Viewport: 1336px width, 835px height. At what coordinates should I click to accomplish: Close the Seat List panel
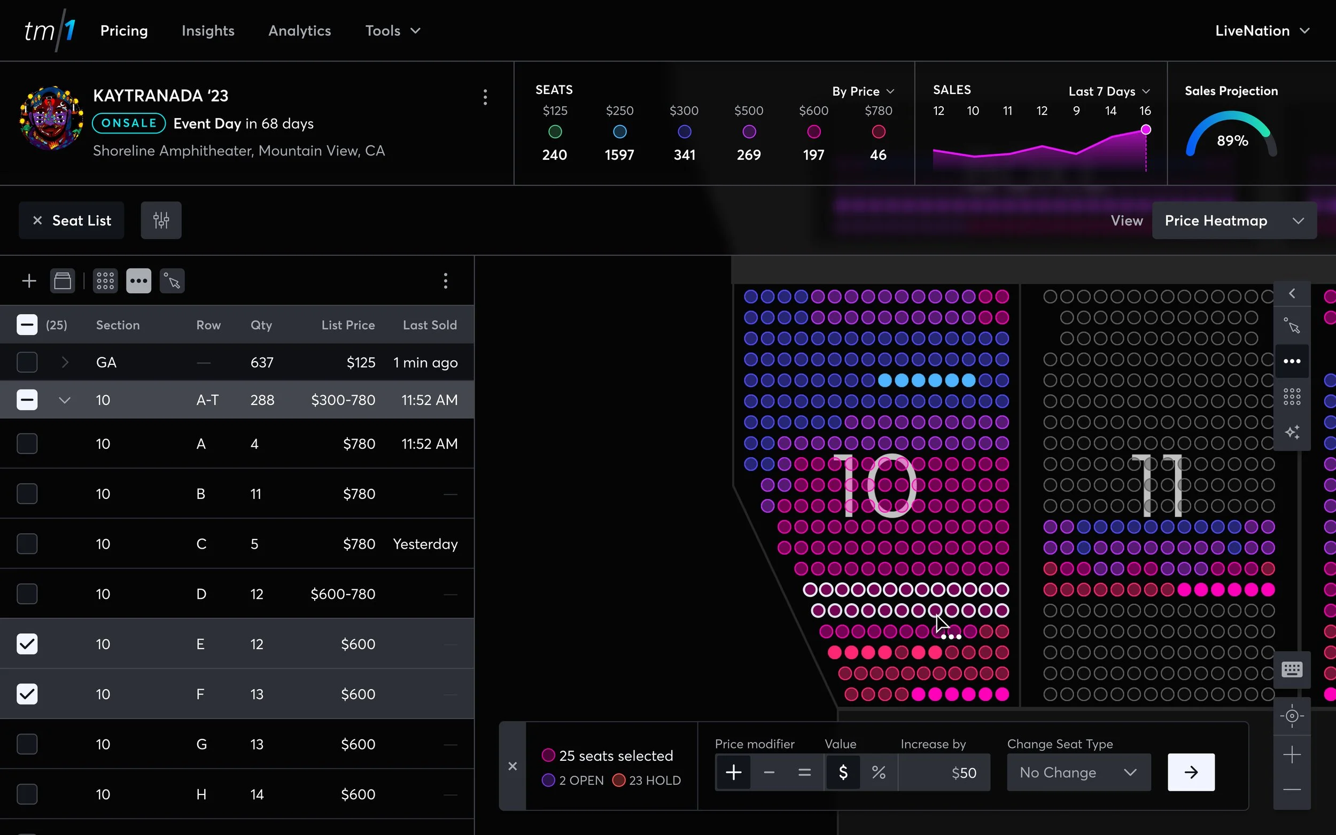coord(37,220)
